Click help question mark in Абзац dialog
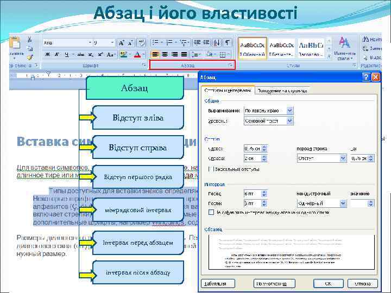The height and width of the screenshot is (293, 391). point(366,77)
